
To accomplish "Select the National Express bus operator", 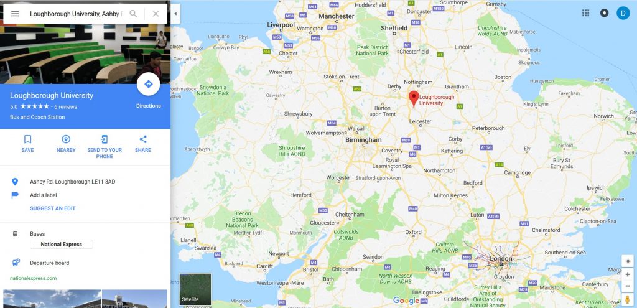I will pyautogui.click(x=62, y=244).
